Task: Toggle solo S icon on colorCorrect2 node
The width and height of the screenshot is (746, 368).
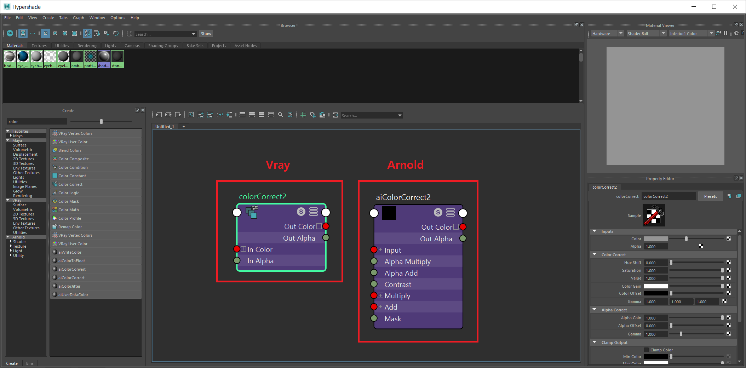Action: point(301,212)
